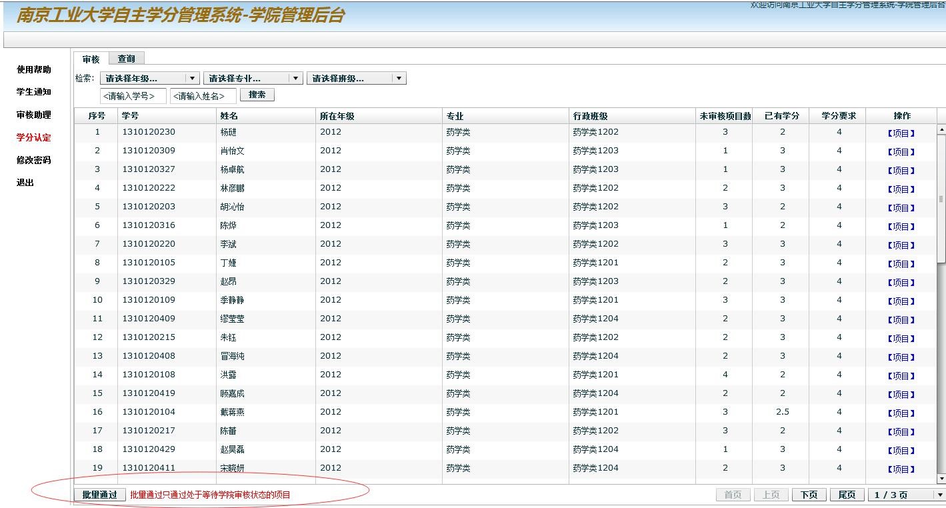Open 【项目】 link for student 戴蒋燕
This screenshot has width=946, height=508.
(901, 413)
